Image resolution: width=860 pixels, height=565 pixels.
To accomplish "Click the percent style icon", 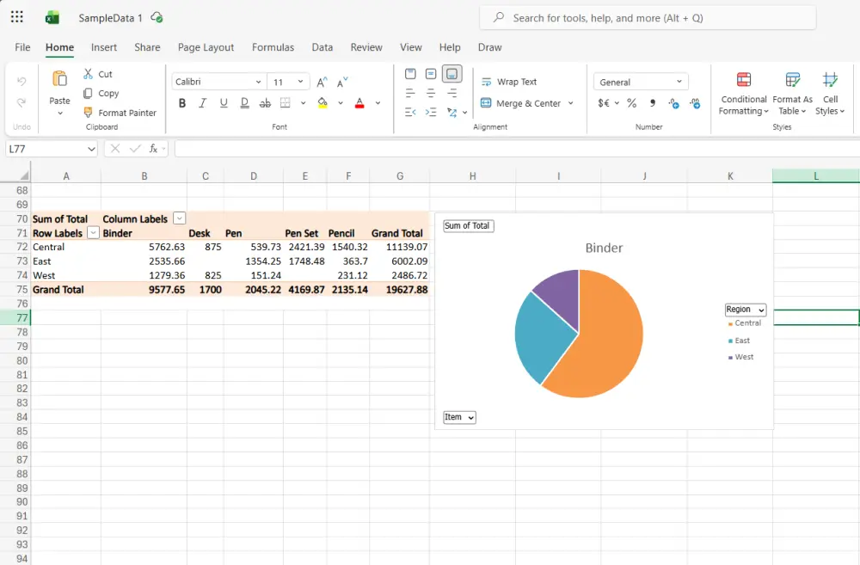I will [631, 103].
